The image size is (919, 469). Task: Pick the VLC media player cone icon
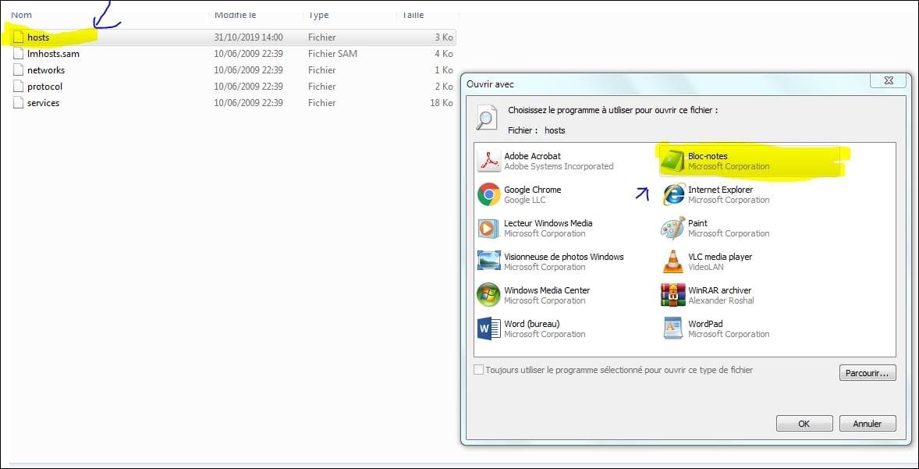coord(672,261)
